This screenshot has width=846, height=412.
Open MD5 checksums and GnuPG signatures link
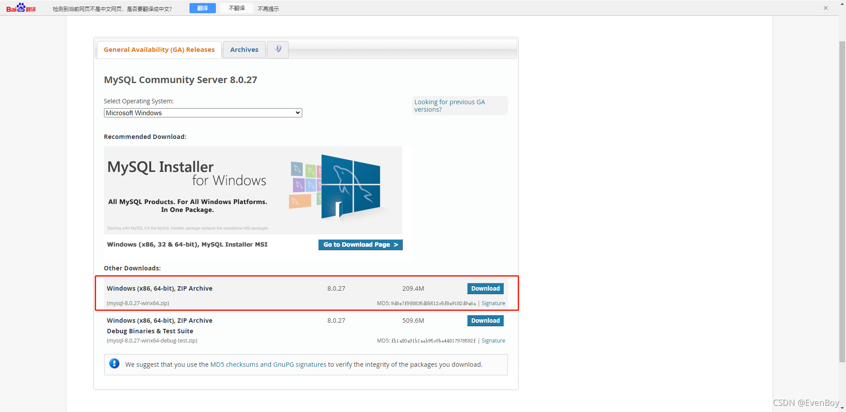pyautogui.click(x=268, y=365)
